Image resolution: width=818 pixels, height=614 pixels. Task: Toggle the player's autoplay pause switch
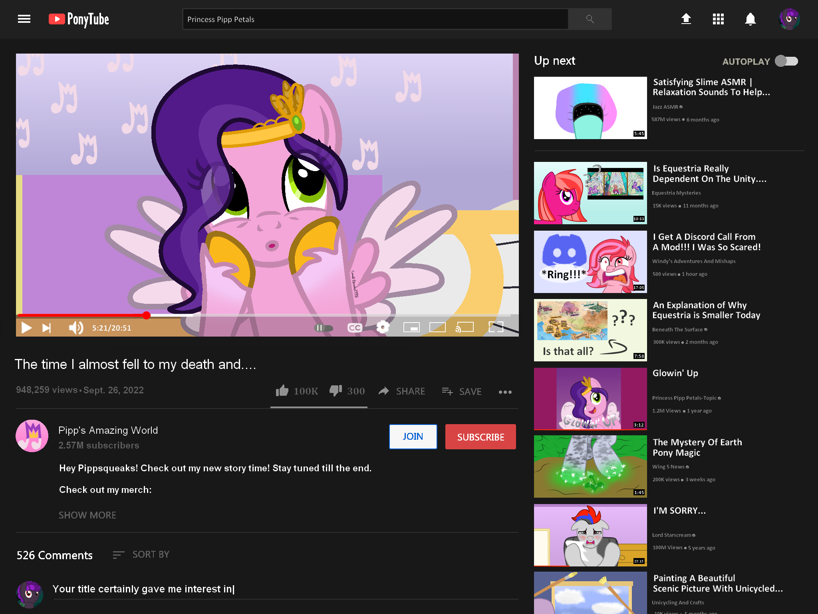[x=323, y=328]
